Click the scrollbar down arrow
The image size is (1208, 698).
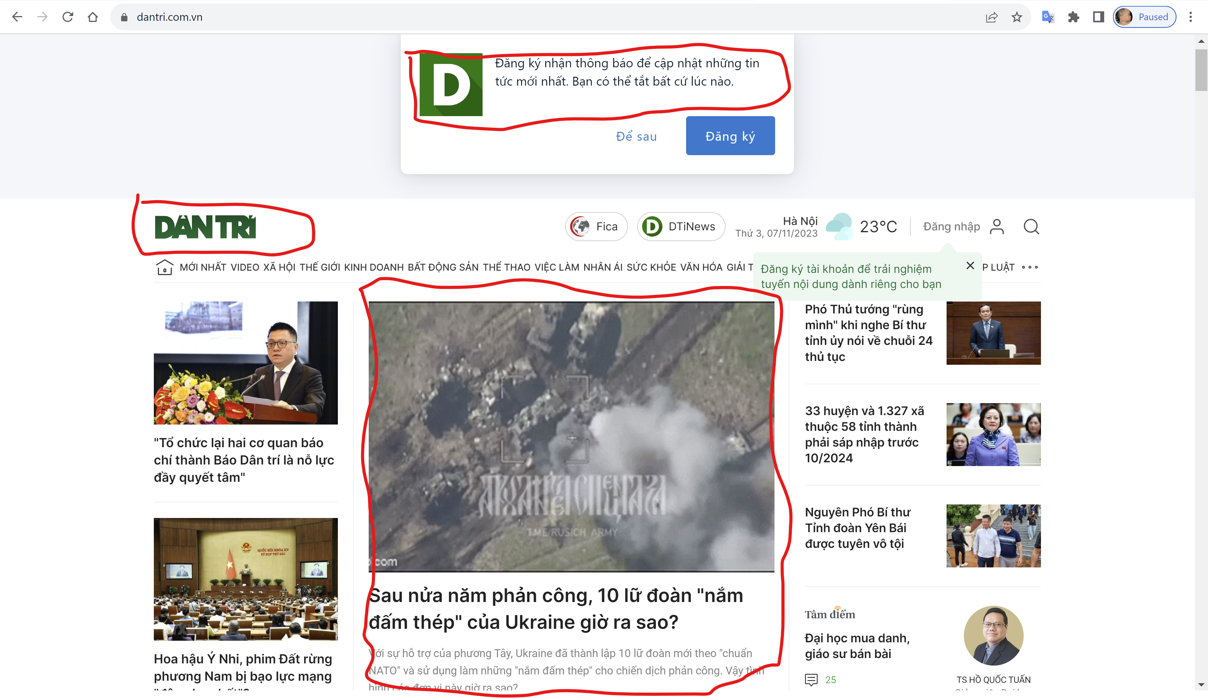(1201, 685)
